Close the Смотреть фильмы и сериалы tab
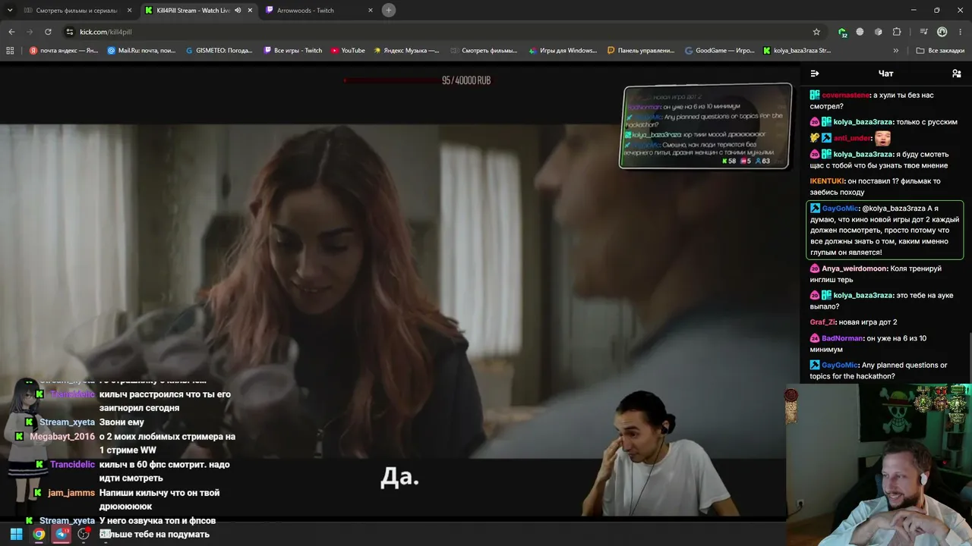Screen dimensions: 972x546 click(129, 11)
